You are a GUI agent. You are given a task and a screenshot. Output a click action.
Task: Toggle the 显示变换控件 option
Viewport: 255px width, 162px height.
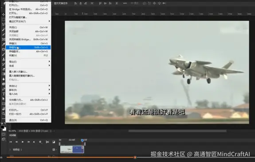click(61, 3)
